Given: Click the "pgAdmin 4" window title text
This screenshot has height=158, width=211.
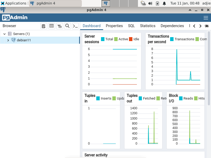Looking at the screenshot, I should pyautogui.click(x=97, y=10).
